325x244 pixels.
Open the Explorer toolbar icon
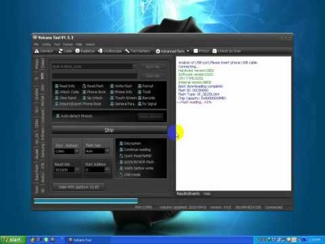point(77,51)
